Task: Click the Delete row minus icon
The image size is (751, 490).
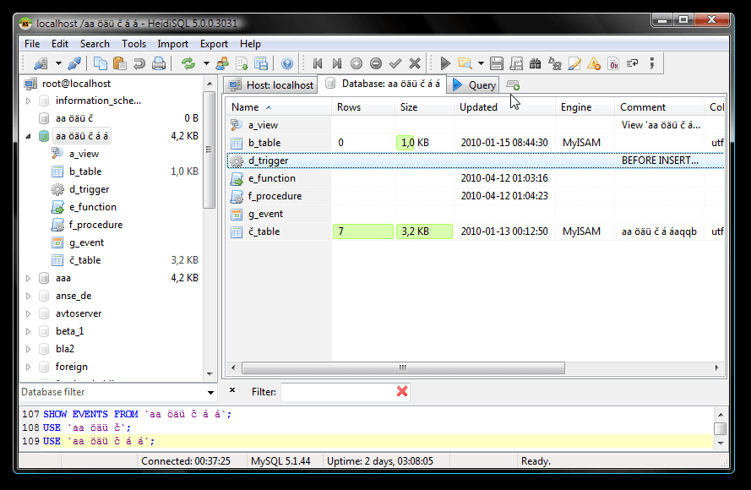Action: (x=376, y=63)
